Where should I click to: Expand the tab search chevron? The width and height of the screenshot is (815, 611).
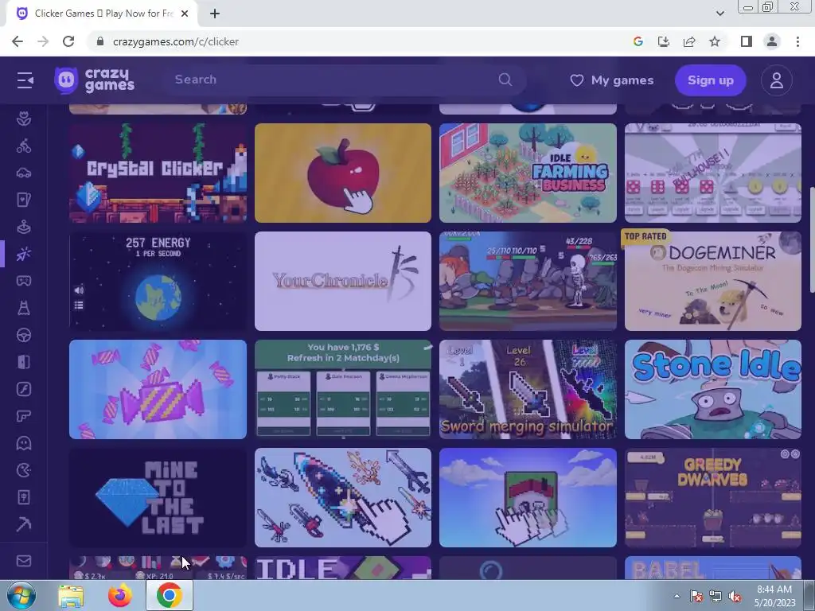[x=719, y=14]
